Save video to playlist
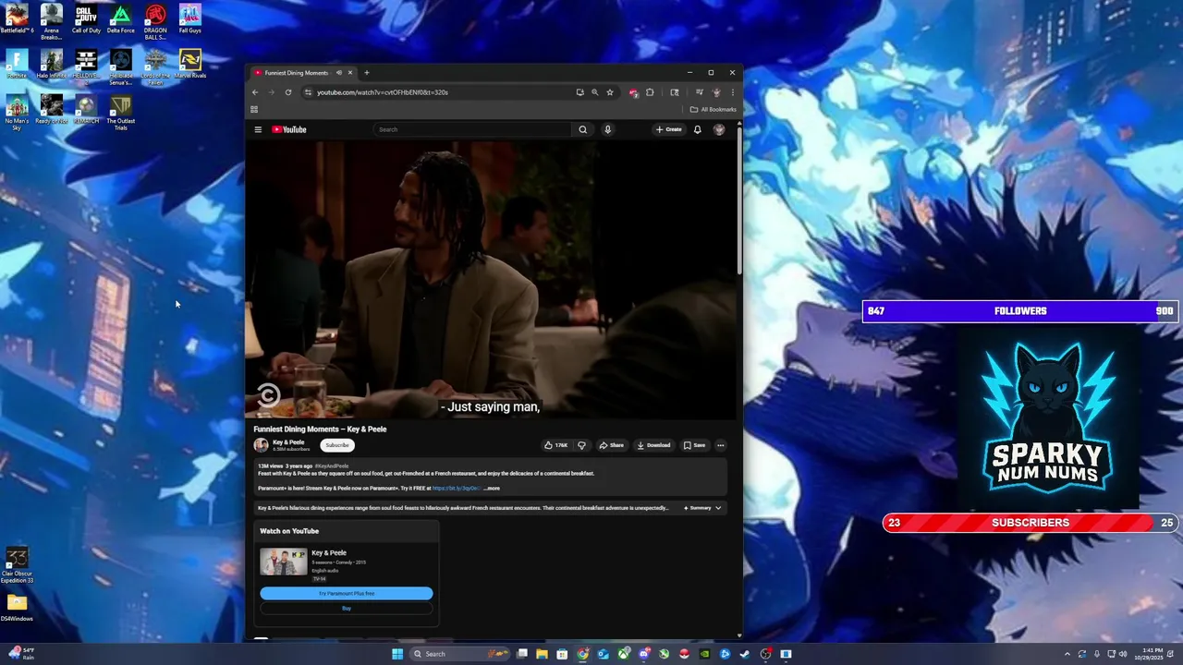The height and width of the screenshot is (665, 1183). [x=694, y=445]
